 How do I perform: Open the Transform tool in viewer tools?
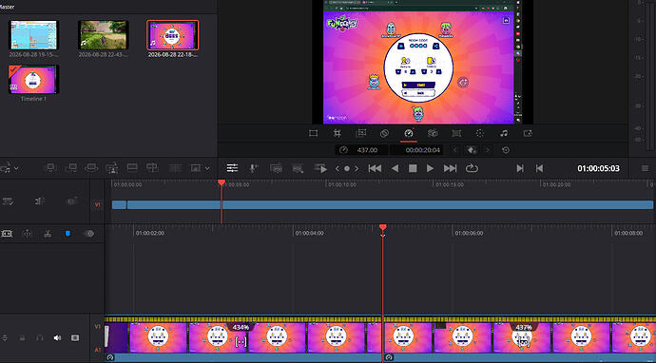point(313,133)
